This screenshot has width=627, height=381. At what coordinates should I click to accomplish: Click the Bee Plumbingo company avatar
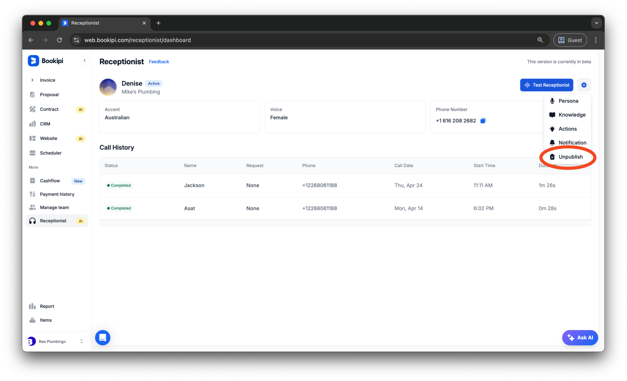pos(31,341)
